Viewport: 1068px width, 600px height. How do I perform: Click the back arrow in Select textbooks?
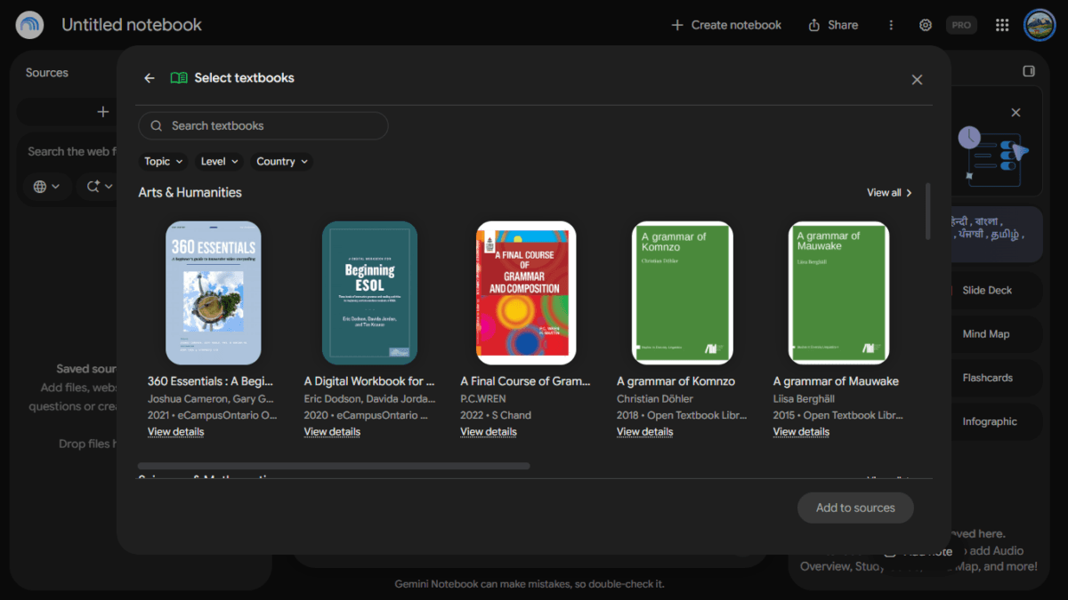click(150, 78)
